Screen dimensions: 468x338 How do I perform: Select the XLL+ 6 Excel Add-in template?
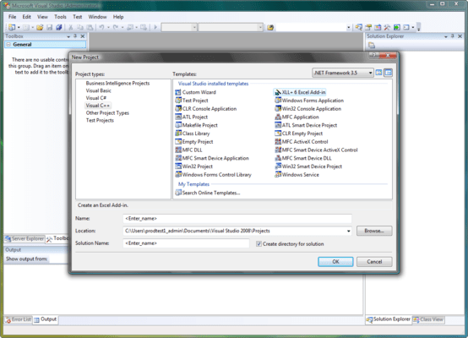click(300, 92)
